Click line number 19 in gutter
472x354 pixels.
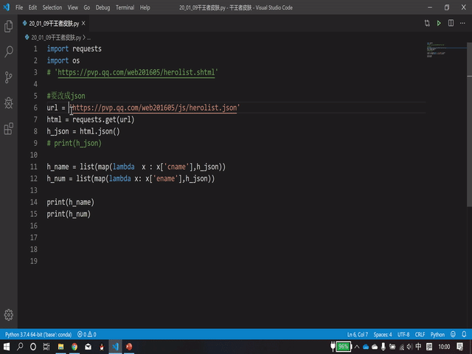[33, 261]
